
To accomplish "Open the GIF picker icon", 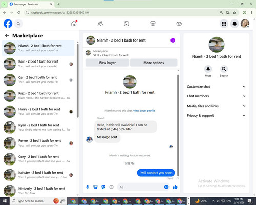I will point(111,187).
